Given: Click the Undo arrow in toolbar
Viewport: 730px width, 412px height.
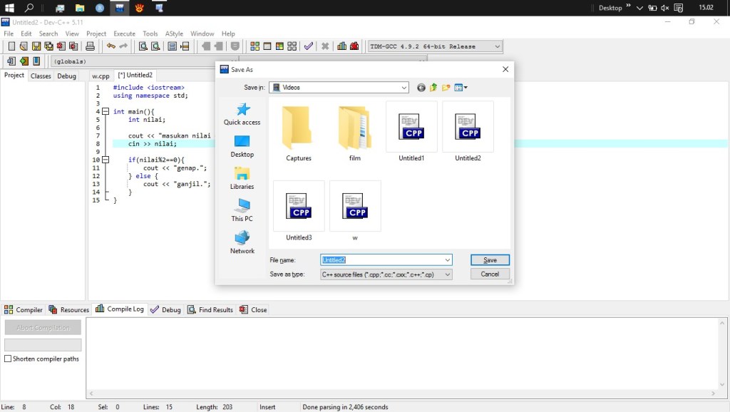Looking at the screenshot, I should pos(110,46).
